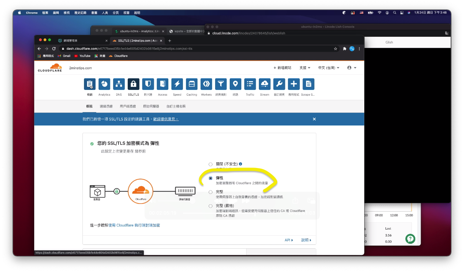The width and height of the screenshot is (464, 272).
Task: Open the Custom Pages (自訂網頁) wrench icon
Action: point(279,84)
